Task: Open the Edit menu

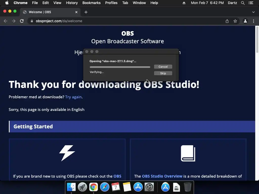Action: point(46,3)
